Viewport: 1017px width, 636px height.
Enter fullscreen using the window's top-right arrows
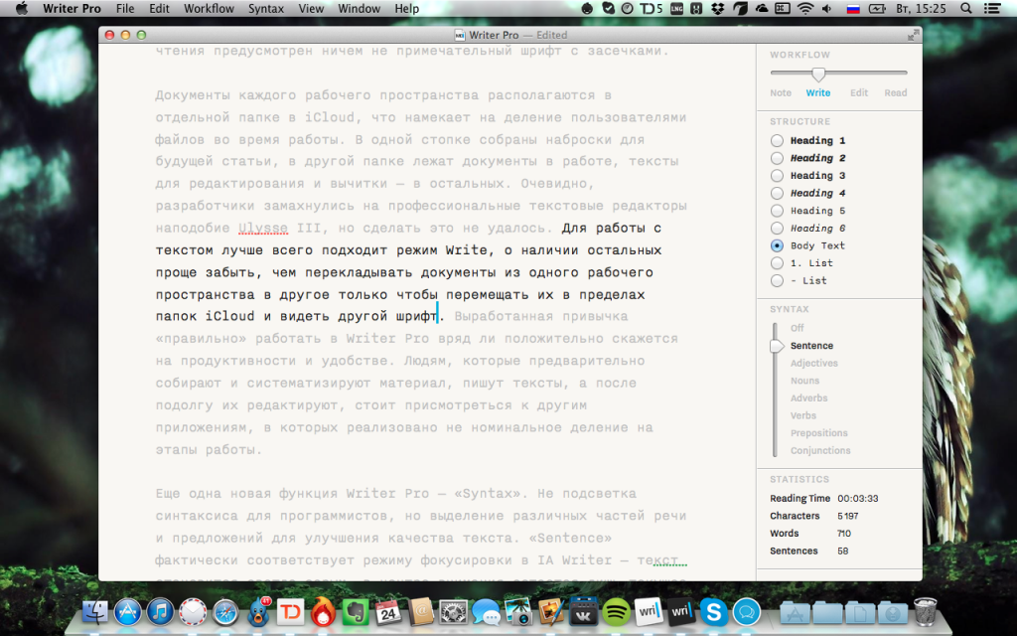(x=913, y=35)
